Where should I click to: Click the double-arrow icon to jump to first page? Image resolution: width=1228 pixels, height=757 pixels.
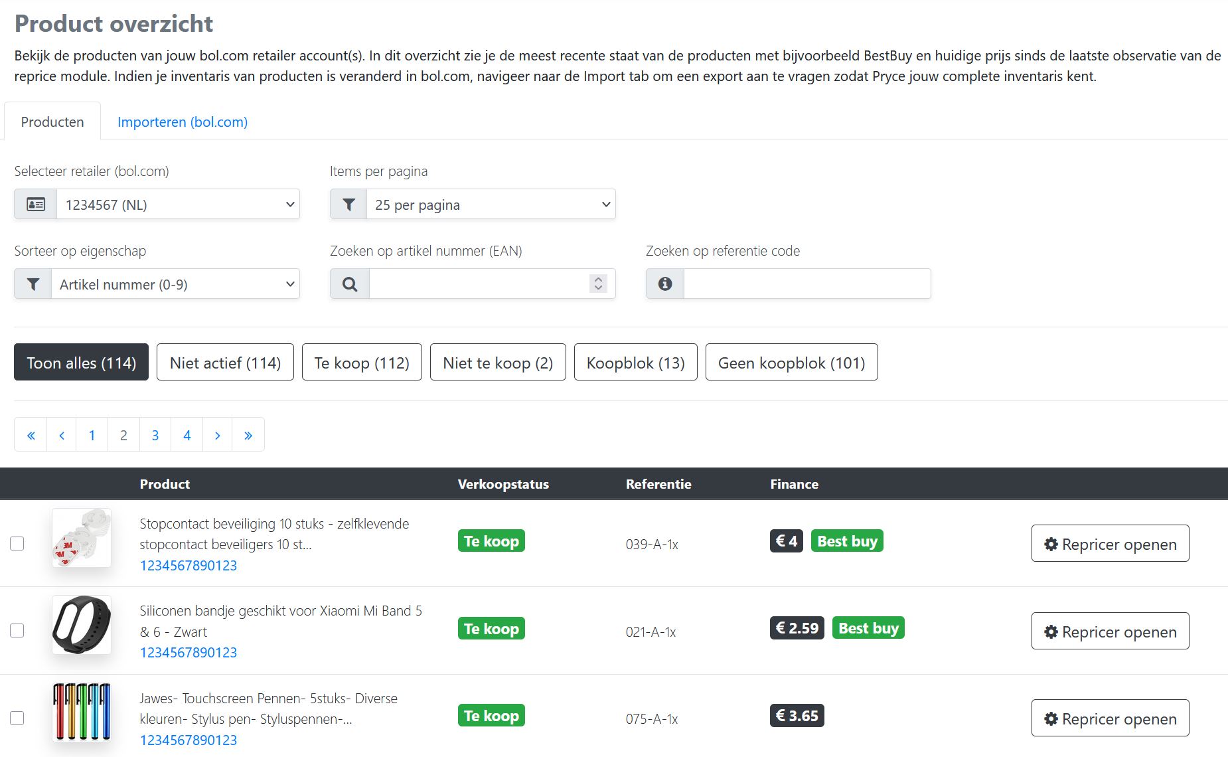(31, 434)
